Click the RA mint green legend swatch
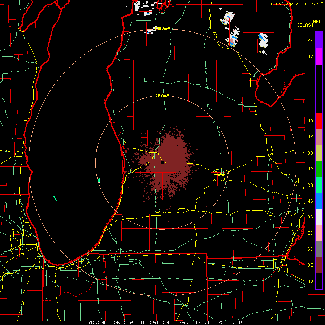The width and height of the screenshot is (325, 325). (x=319, y=185)
